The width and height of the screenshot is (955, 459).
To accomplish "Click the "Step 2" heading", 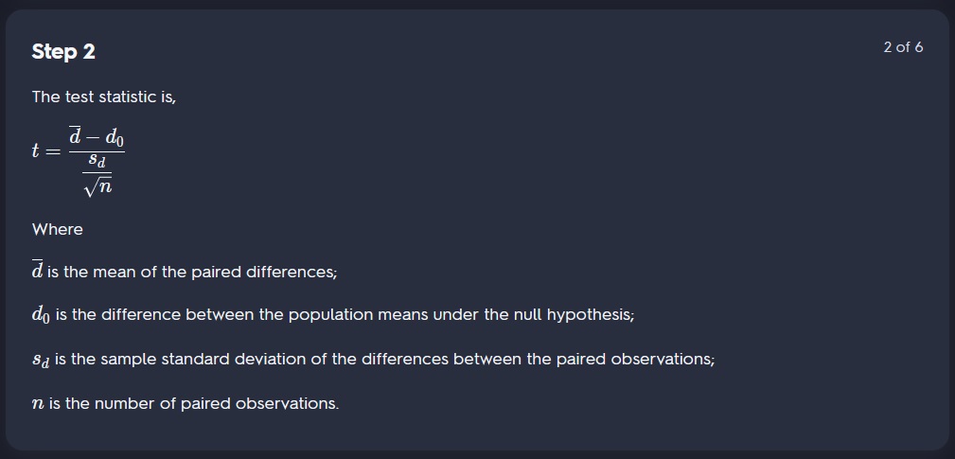I will tap(63, 52).
